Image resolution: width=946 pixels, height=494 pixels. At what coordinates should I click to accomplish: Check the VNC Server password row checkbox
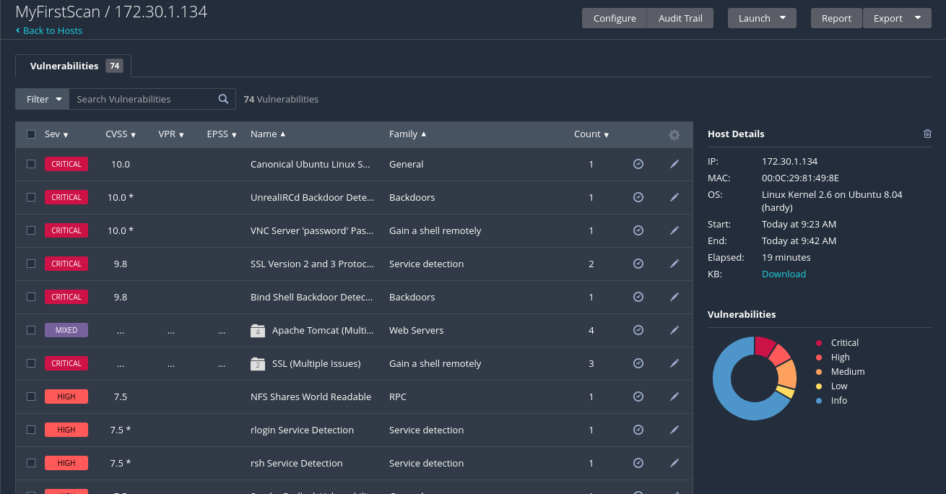coord(31,230)
